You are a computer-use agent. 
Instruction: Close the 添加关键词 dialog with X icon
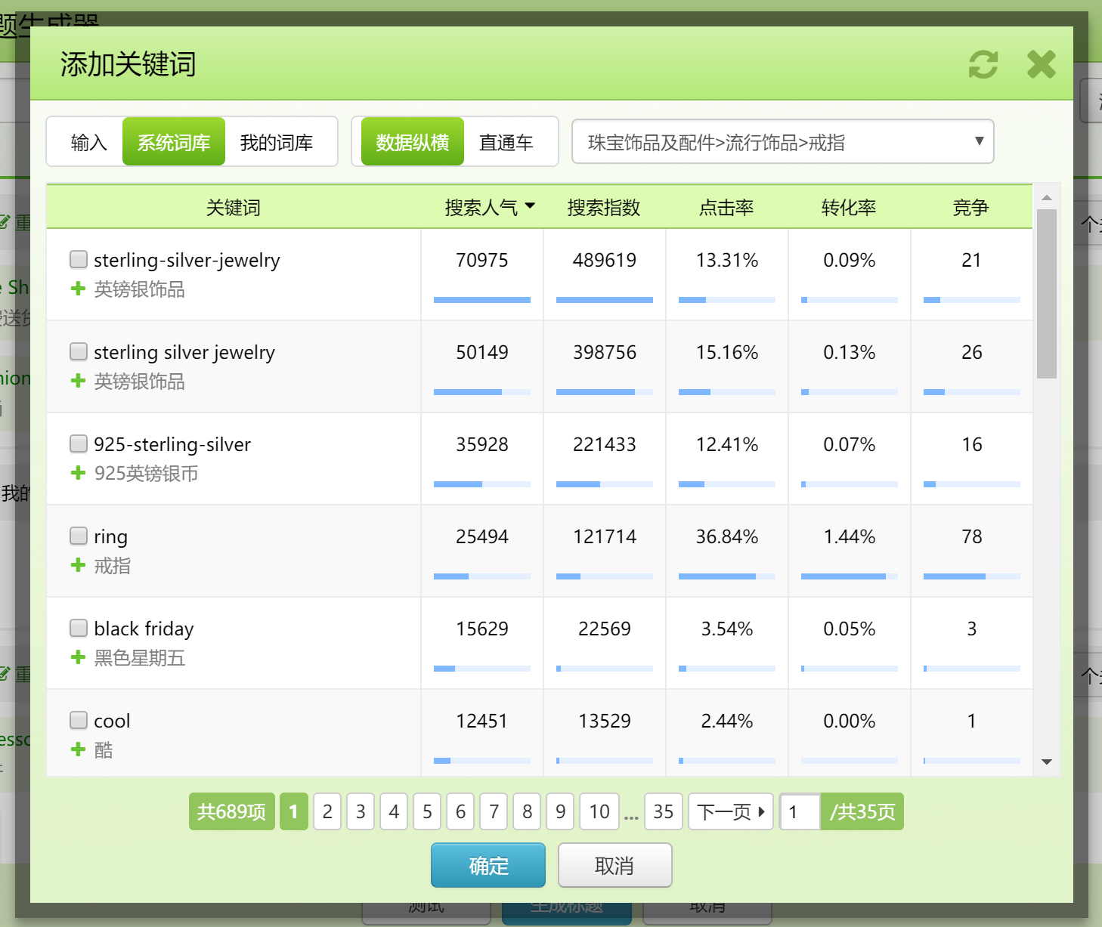[1042, 64]
